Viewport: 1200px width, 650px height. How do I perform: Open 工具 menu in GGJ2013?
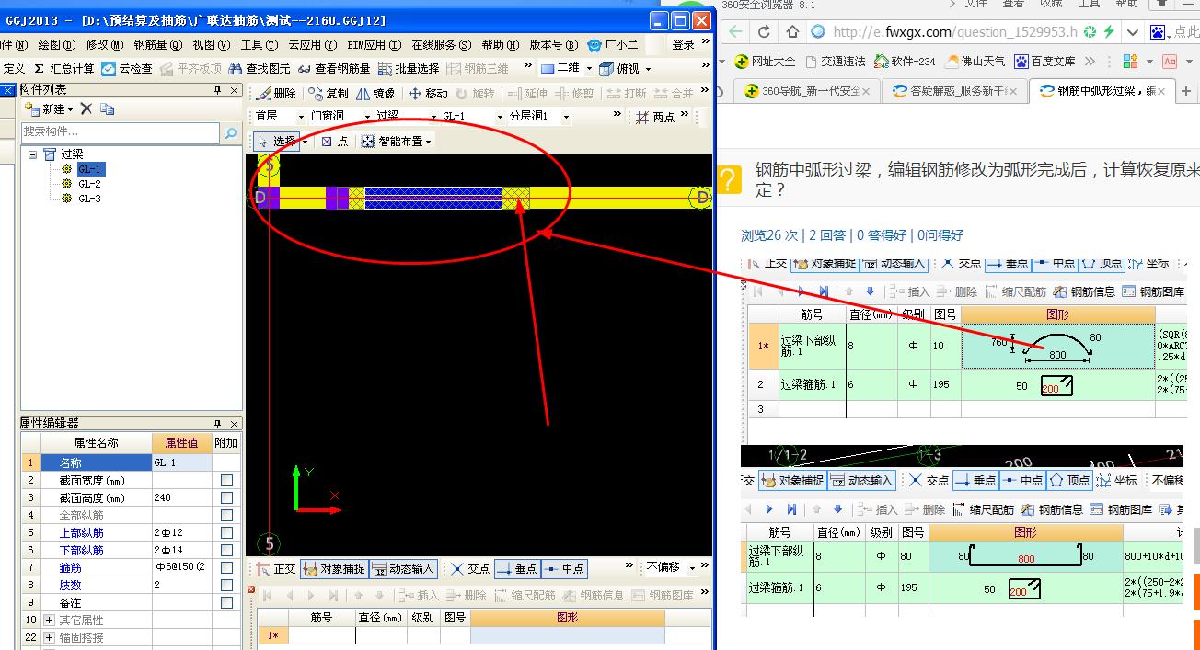pos(259,44)
